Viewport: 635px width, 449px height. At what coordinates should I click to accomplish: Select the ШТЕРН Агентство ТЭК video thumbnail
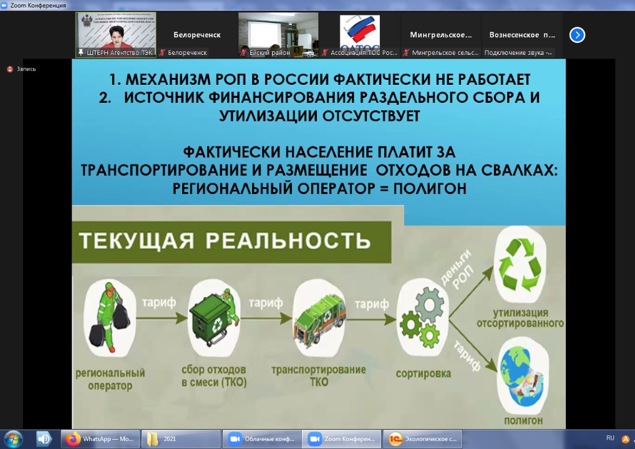(116, 34)
